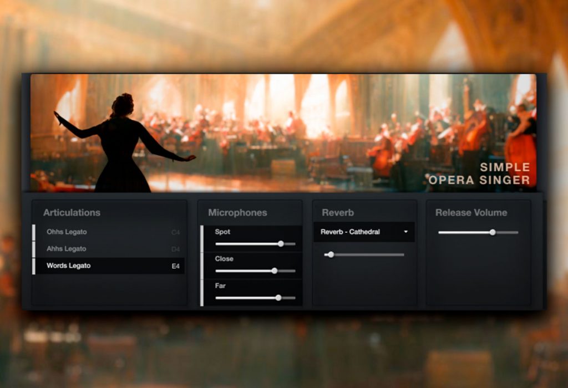
Task: Select the Ohhs Legato articulation
Action: click(109, 232)
